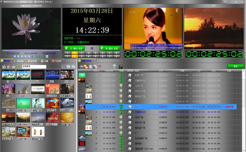246x152 pixels.
Task: Click the red up-arrow icon in playlist toolbar
Action: click(x=100, y=67)
